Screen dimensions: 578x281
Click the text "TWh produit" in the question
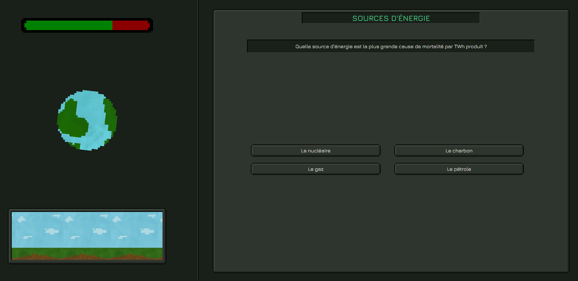tap(468, 47)
